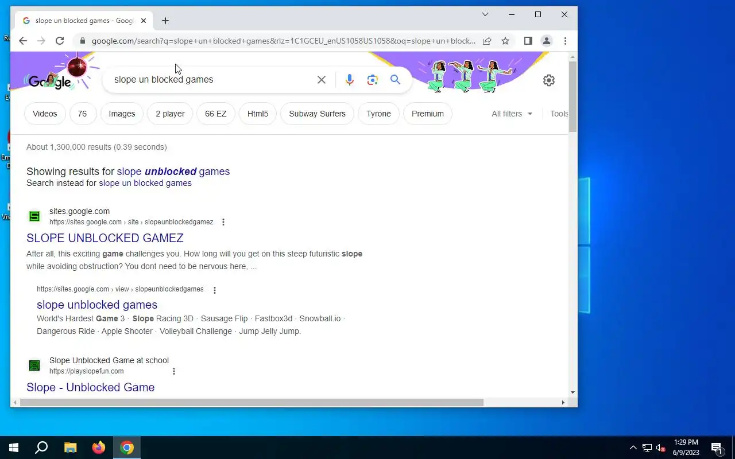
Task: Select the 66 EZ filter chip
Action: (216, 114)
